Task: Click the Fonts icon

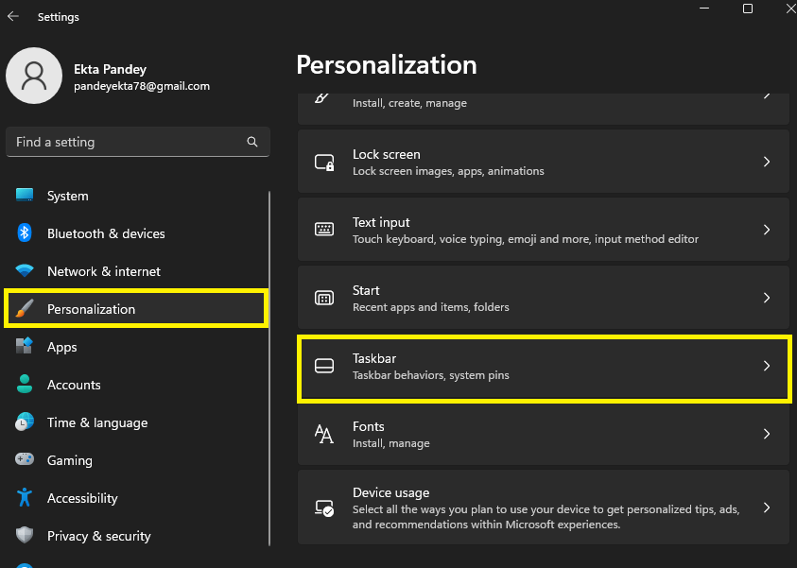Action: [324, 434]
